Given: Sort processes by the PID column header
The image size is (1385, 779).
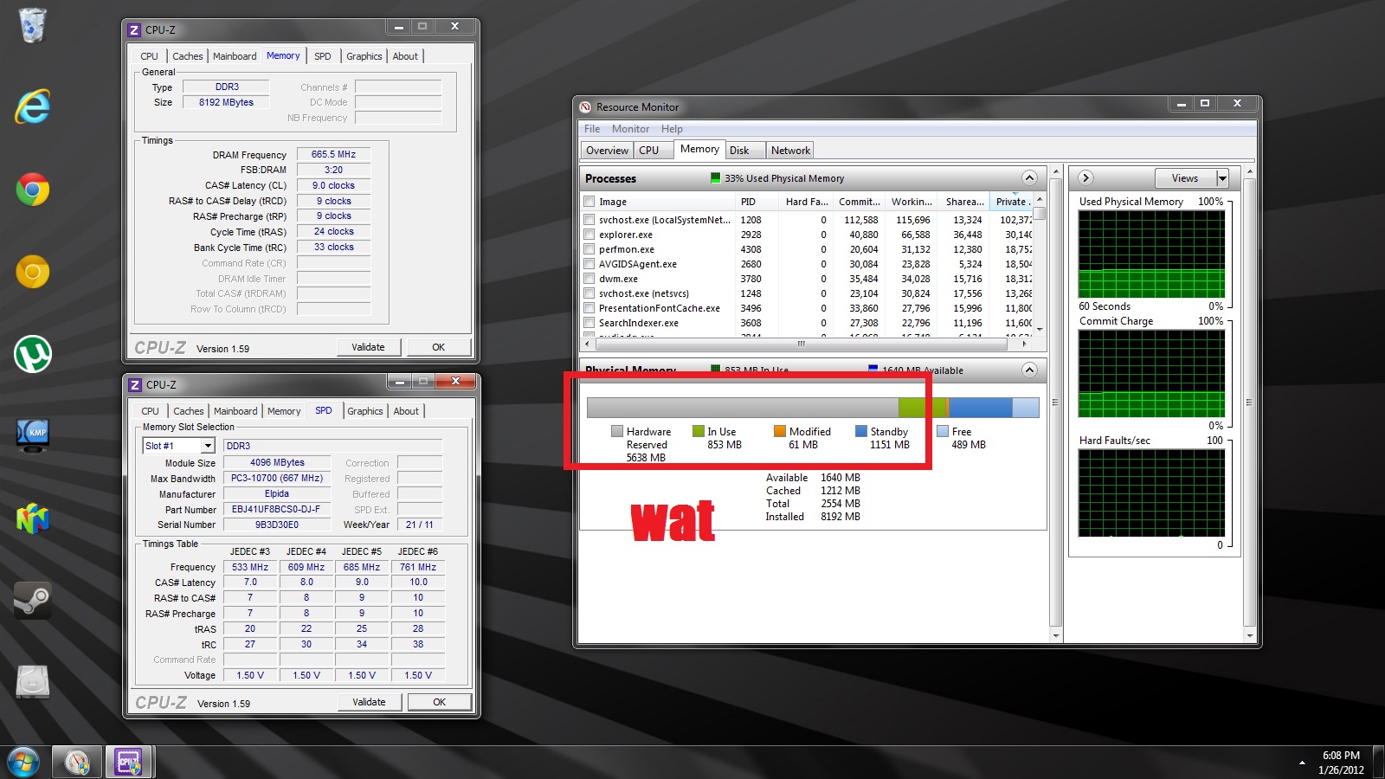Looking at the screenshot, I should (x=748, y=202).
